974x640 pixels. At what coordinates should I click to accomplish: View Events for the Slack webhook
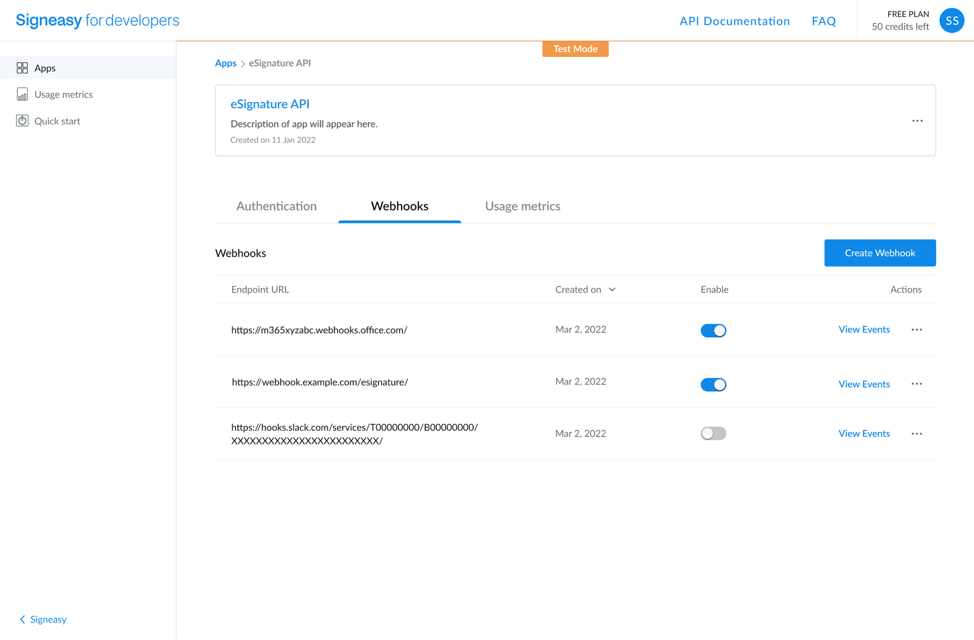coord(864,433)
